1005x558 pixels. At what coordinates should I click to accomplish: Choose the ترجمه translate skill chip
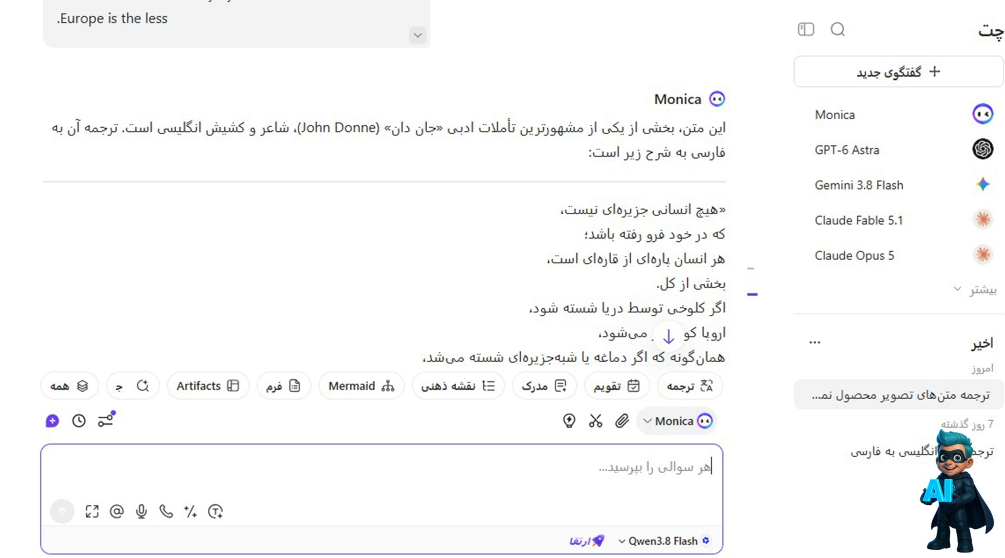point(689,386)
